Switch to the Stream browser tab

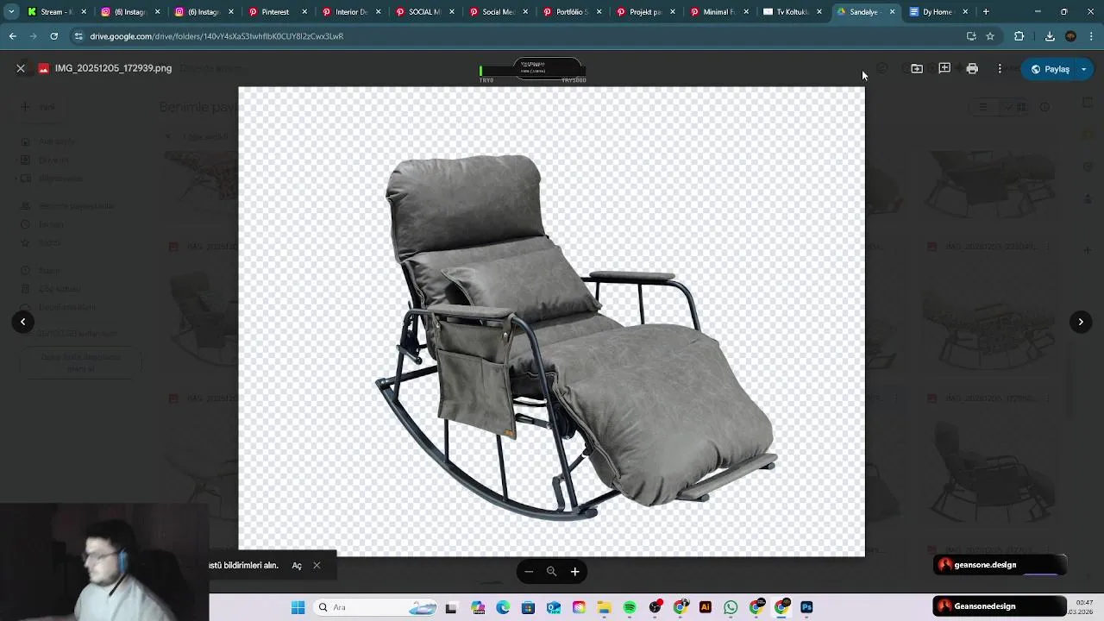point(57,12)
